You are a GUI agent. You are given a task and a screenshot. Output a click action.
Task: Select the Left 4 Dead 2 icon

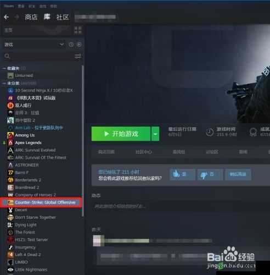click(10, 255)
